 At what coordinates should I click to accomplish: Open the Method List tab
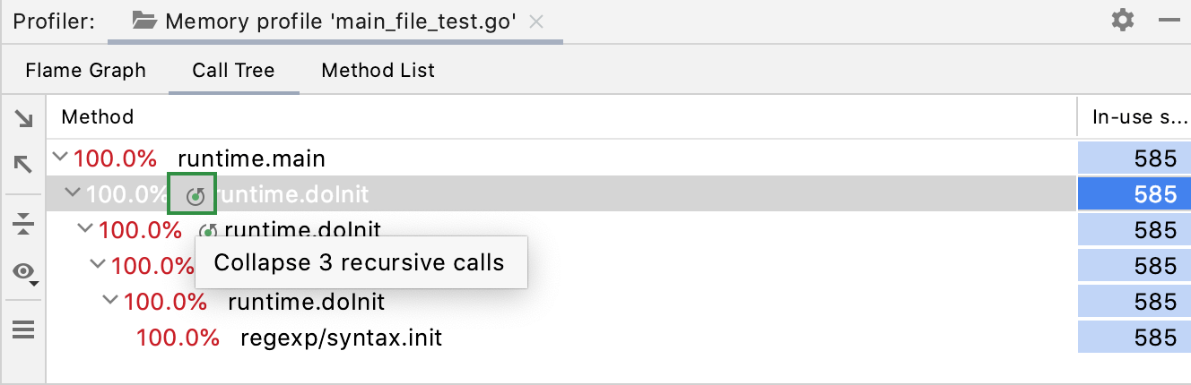click(x=378, y=70)
